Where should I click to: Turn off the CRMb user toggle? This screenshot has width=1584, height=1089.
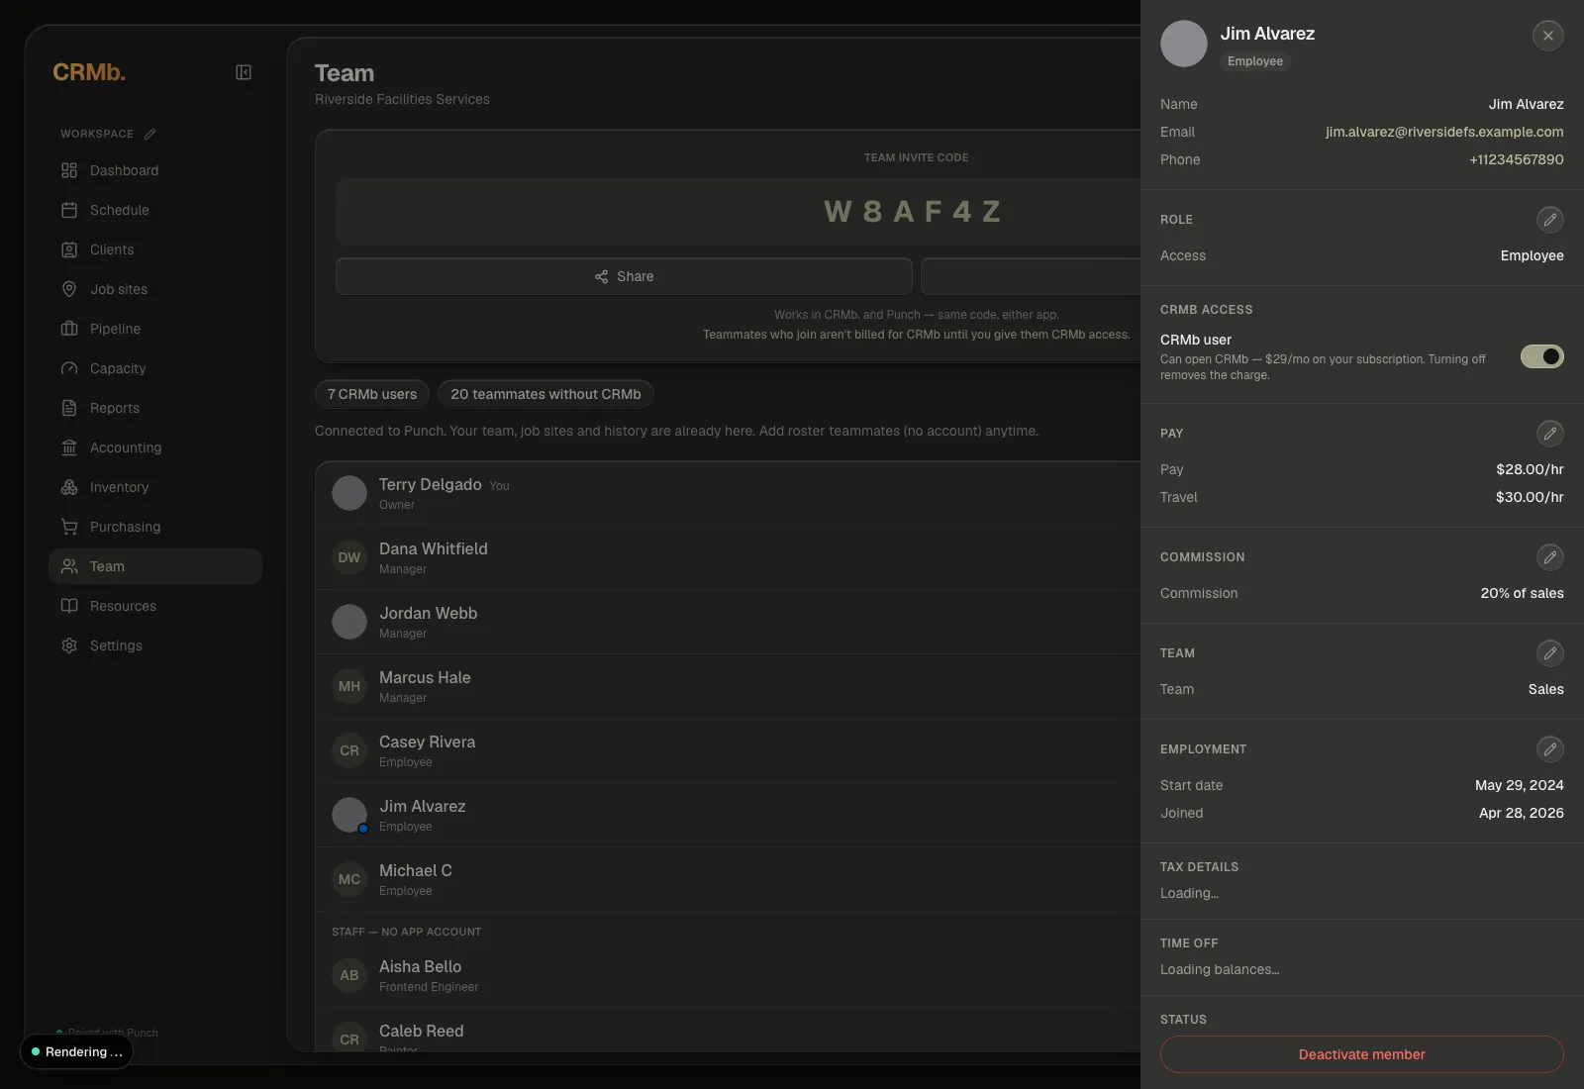pos(1542,356)
